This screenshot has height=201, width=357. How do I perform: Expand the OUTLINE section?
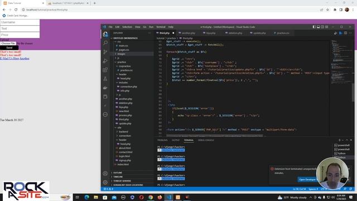[118, 173]
